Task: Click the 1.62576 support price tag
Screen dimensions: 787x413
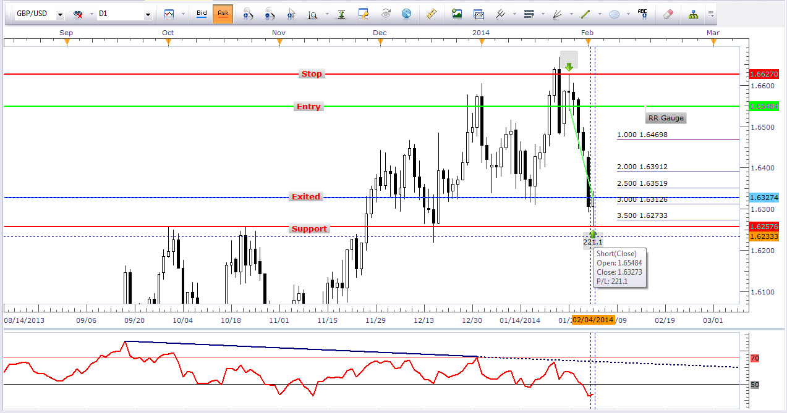Action: pos(764,227)
